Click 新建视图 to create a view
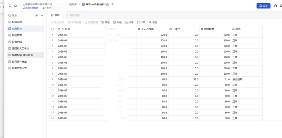This screenshot has height=138, width=282. 73,15
